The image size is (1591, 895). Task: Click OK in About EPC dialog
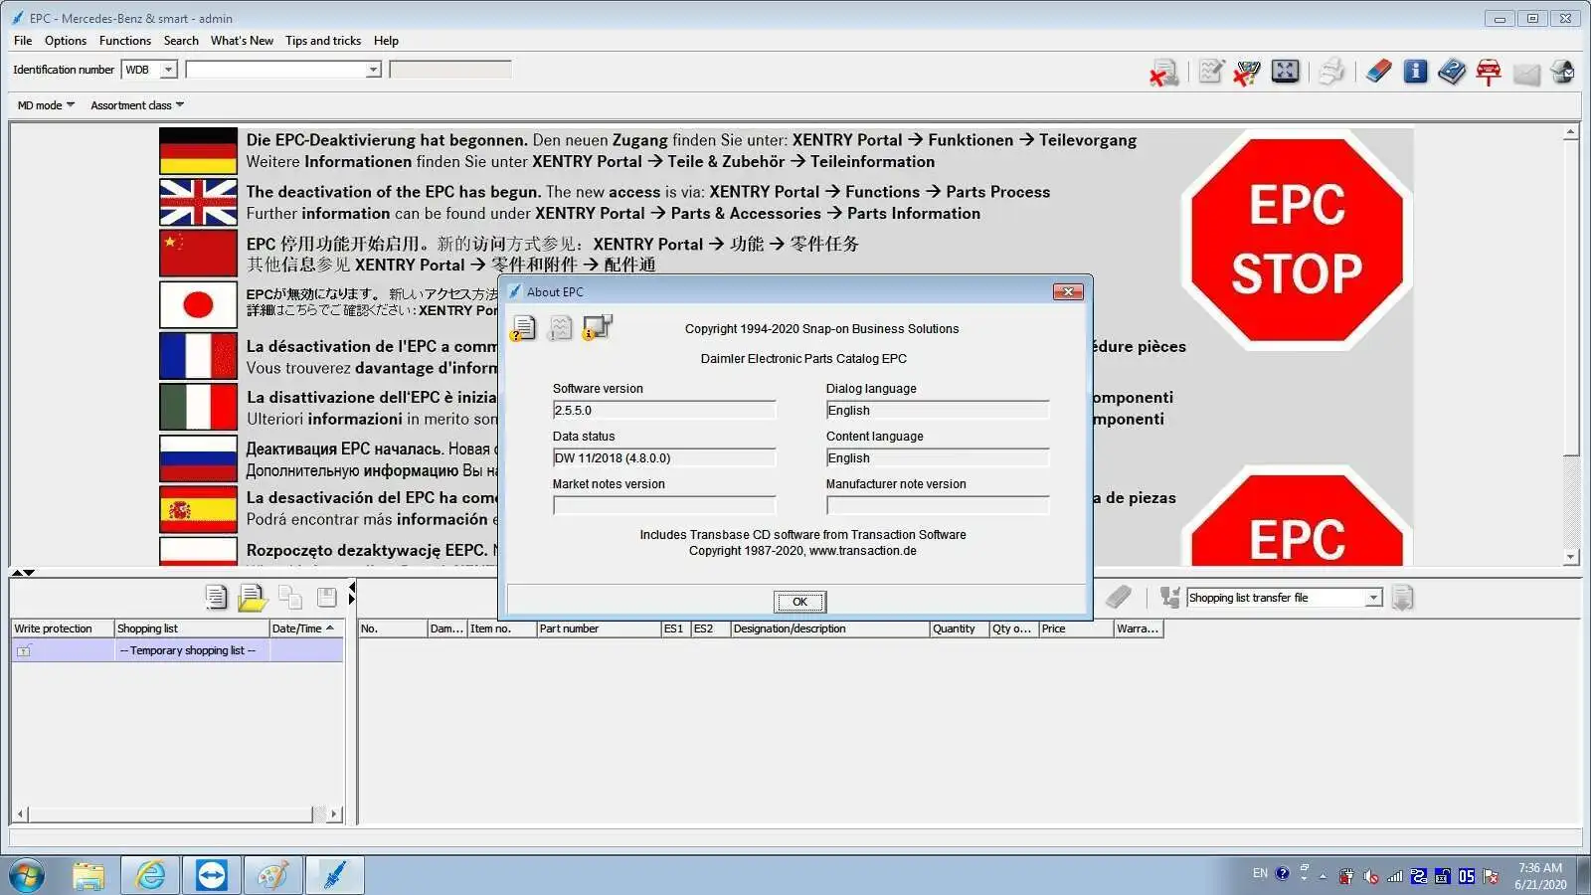[799, 602]
